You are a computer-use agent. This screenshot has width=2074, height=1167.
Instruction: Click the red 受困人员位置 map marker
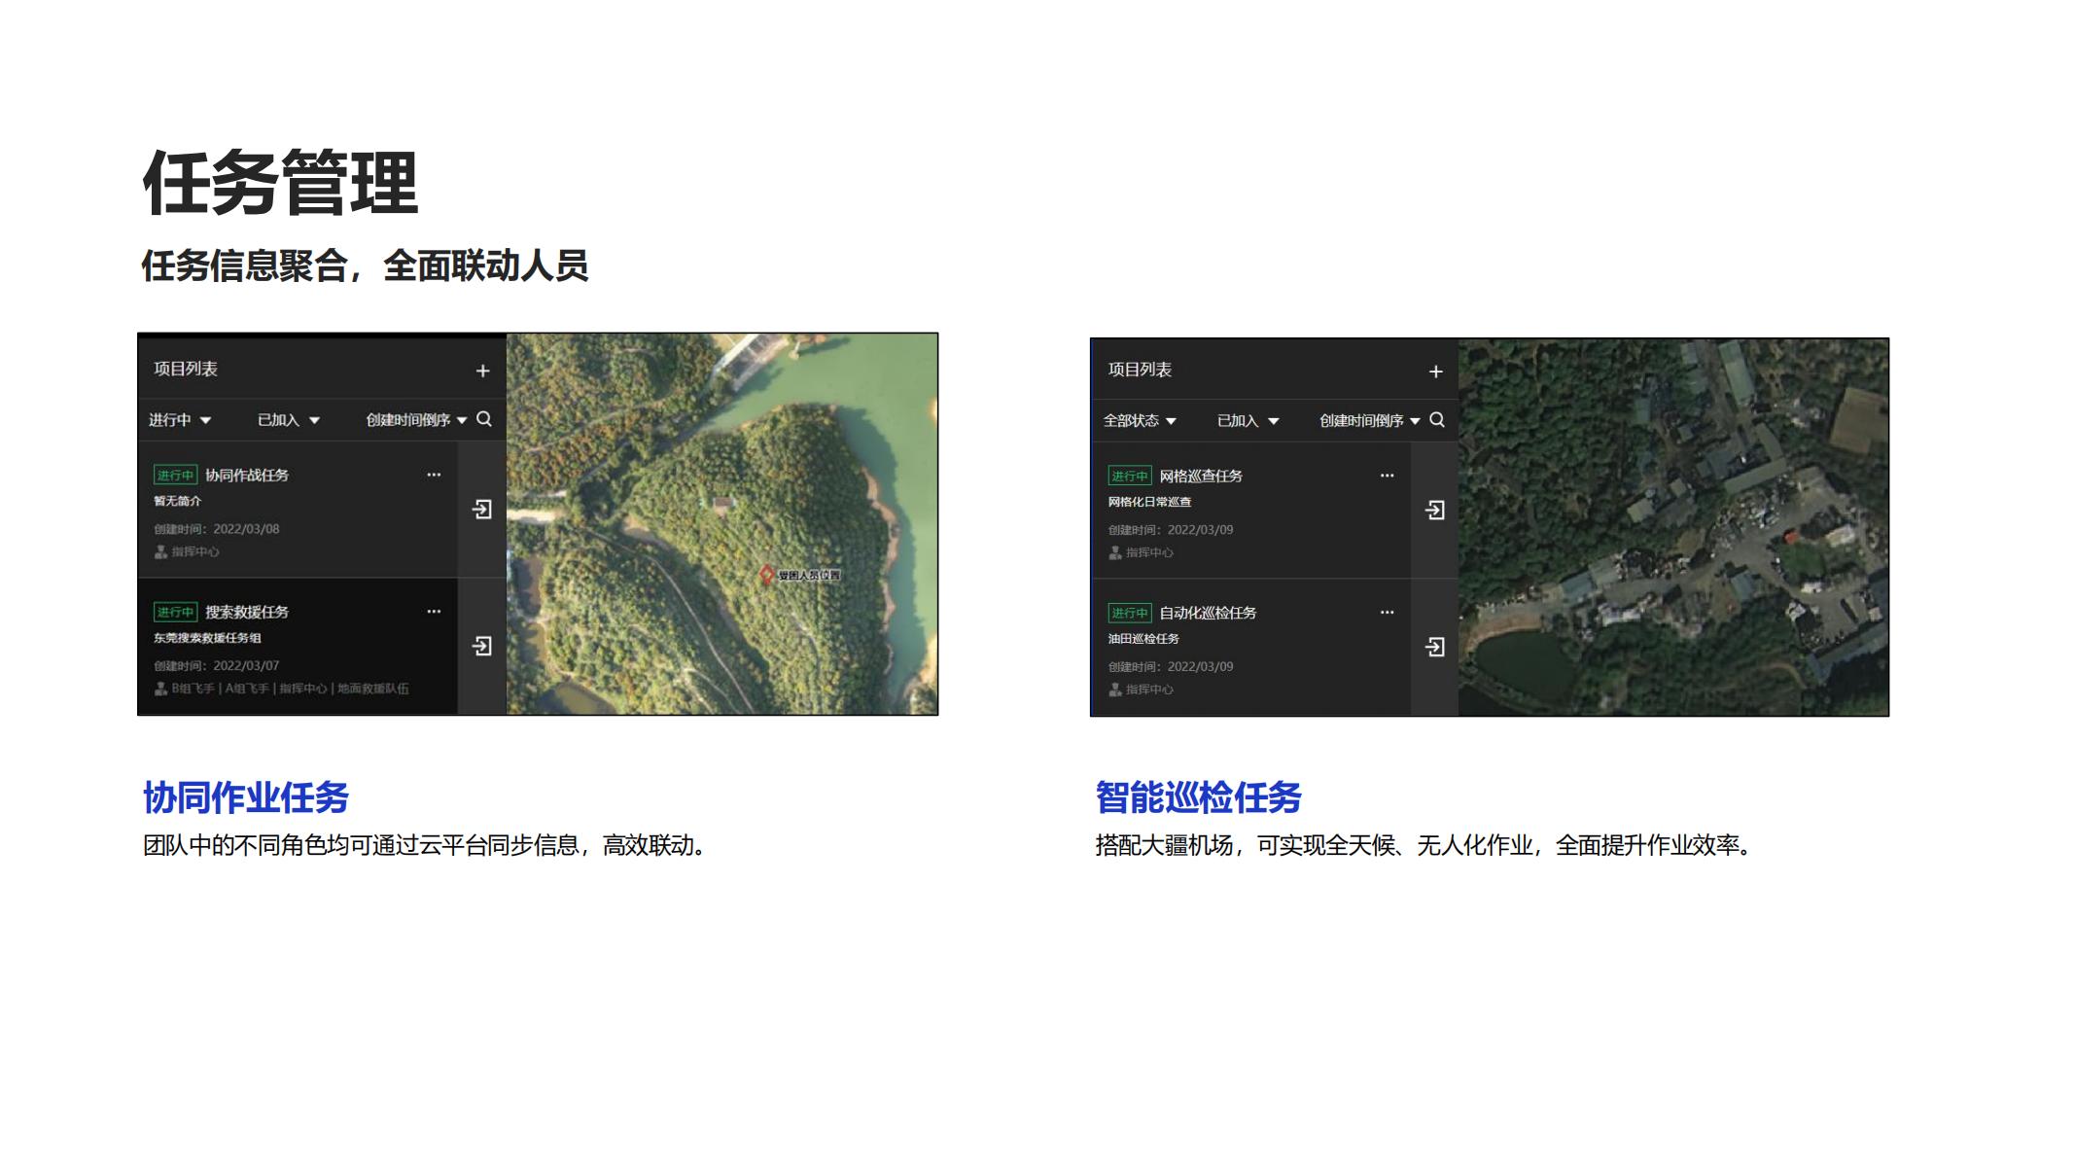click(x=766, y=576)
